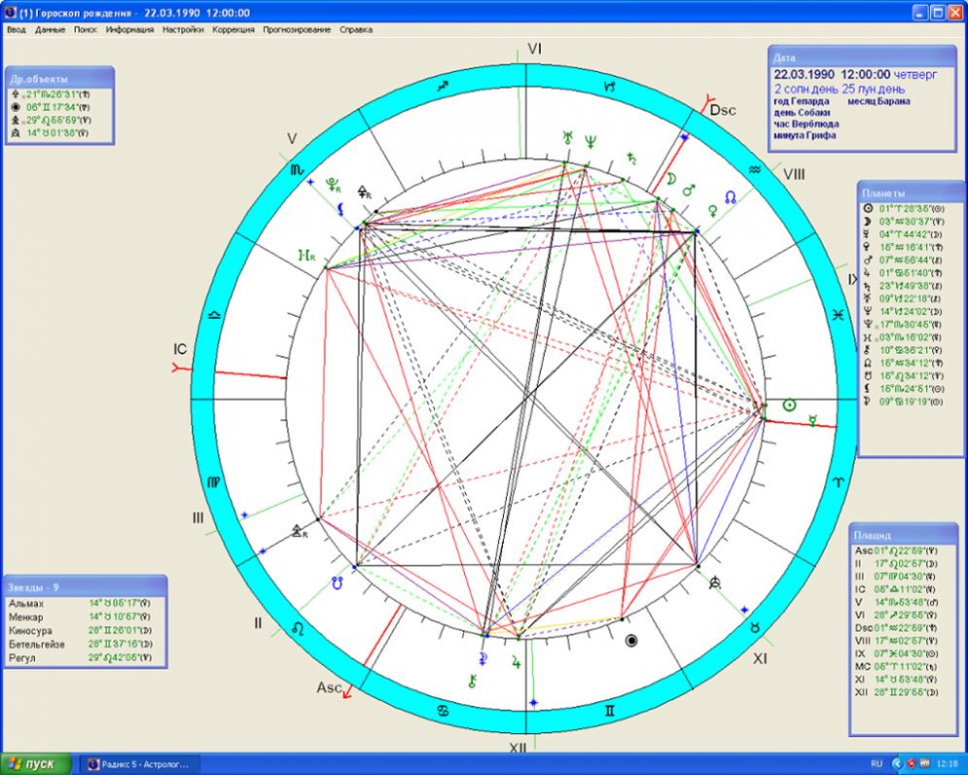
Task: Select the Mars glyph in the chart wheel
Action: [x=688, y=192]
